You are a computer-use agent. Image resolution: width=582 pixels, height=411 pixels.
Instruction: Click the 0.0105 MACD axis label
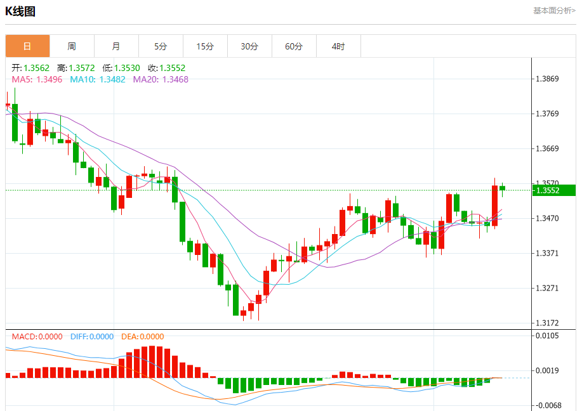(x=547, y=336)
